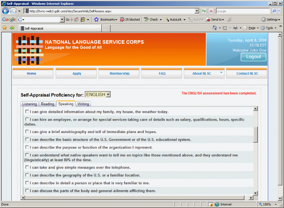This screenshot has height=208, width=284.
Task: Click the green Refresh page icon
Action: [x=204, y=11]
